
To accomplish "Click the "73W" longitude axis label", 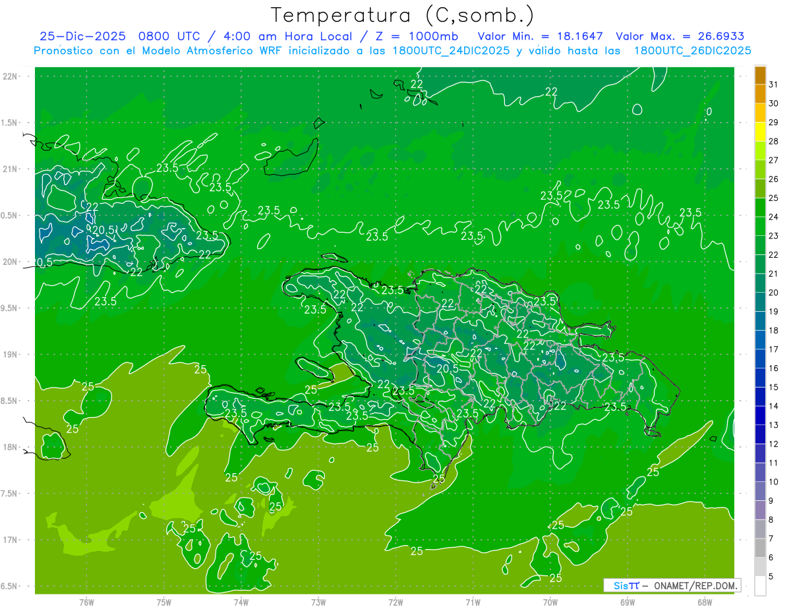I will 318,602.
